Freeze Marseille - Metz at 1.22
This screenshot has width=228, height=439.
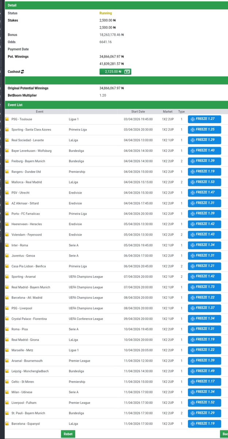coord(204,350)
